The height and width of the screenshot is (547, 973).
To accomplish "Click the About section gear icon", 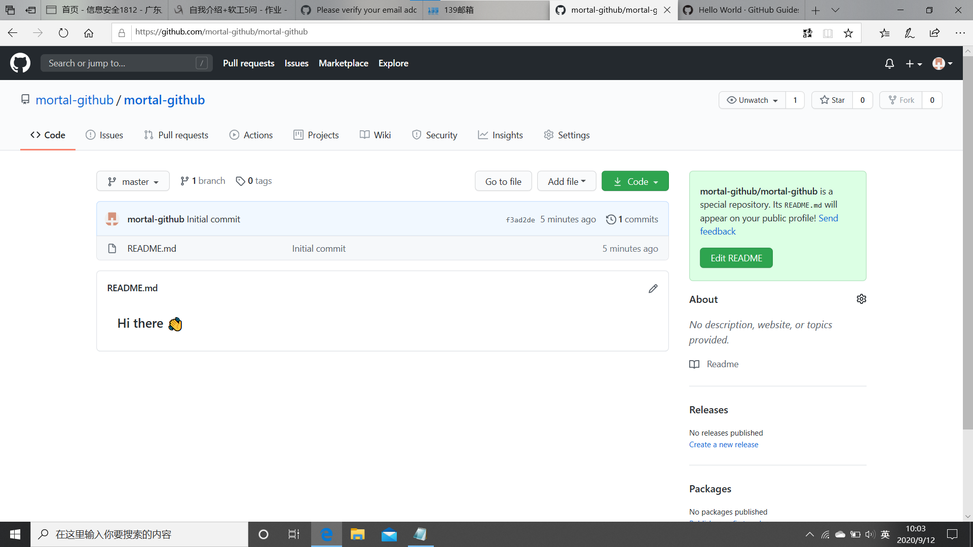I will tap(862, 299).
